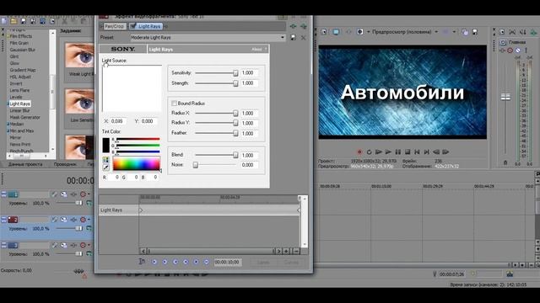Copy preview snapshot to clipboard
Viewport: 540px width, 303px height.
tap(465, 32)
